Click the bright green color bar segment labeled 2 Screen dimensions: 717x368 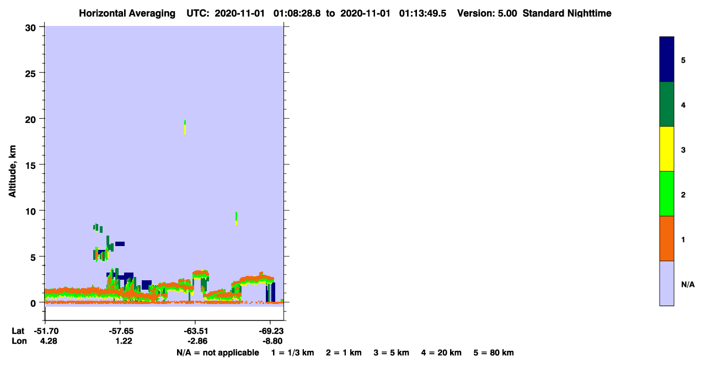click(667, 194)
